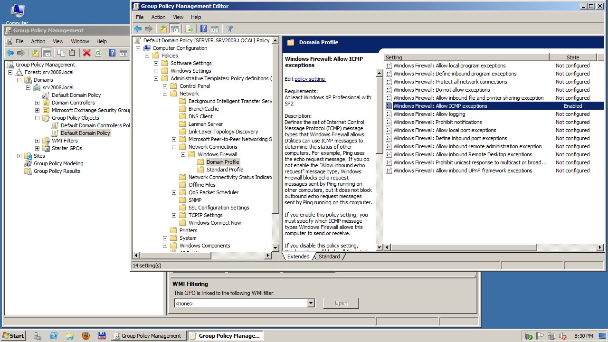Open Help icon in Editor toolbar

point(204,28)
